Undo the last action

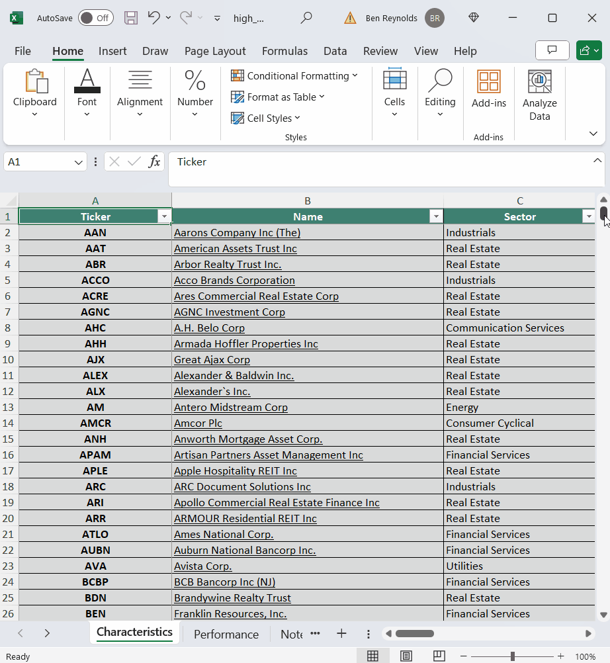(x=154, y=18)
